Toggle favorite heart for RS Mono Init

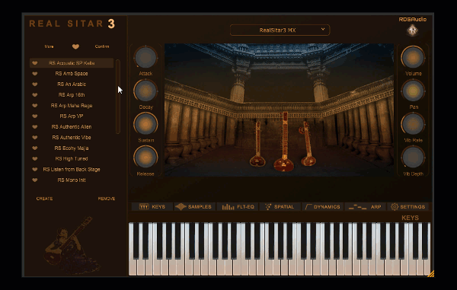tap(35, 180)
